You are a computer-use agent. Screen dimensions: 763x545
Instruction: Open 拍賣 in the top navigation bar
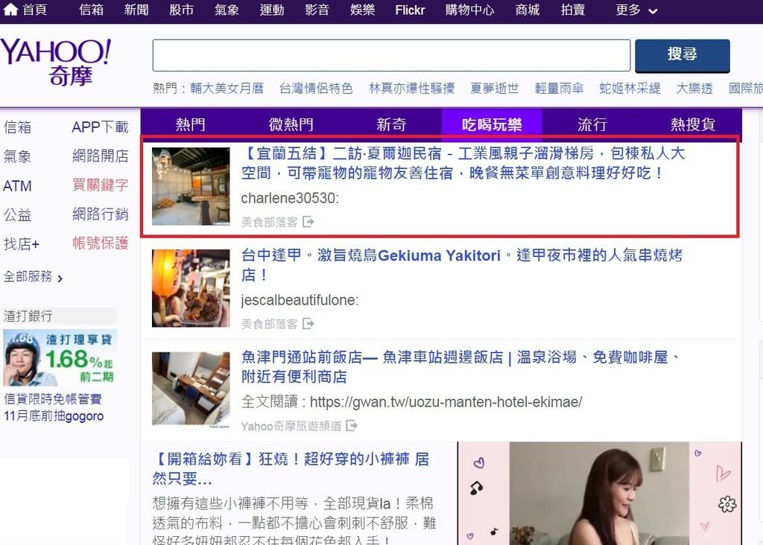coord(573,10)
